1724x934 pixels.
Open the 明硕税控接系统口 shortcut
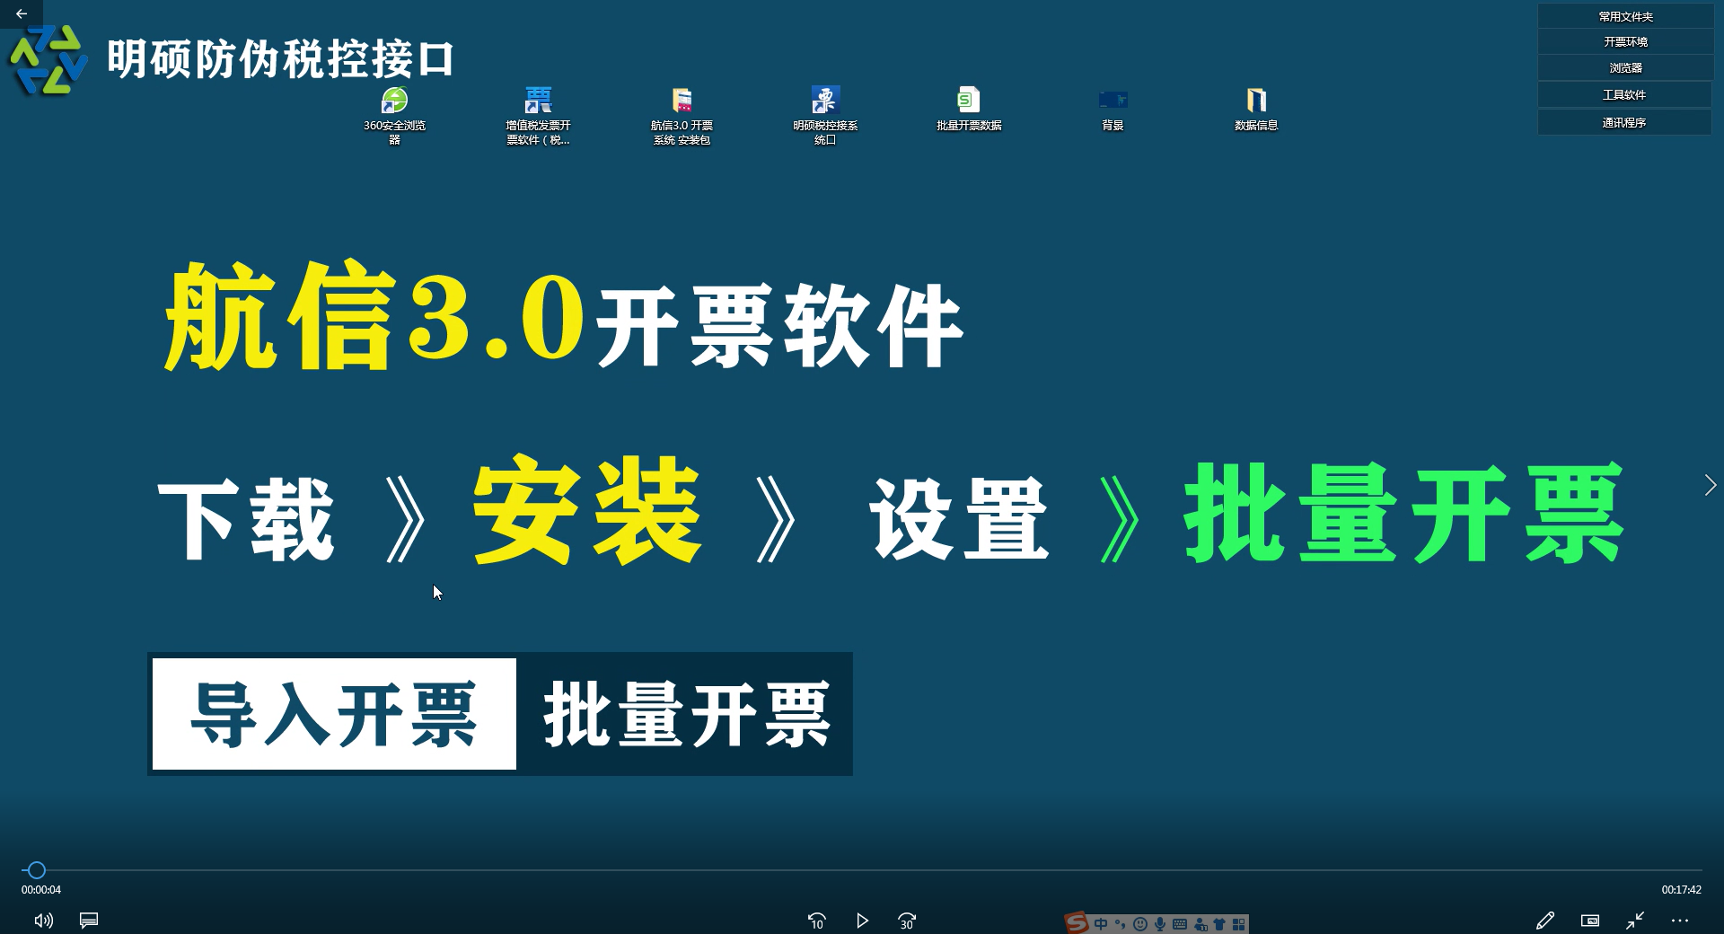[x=825, y=101]
